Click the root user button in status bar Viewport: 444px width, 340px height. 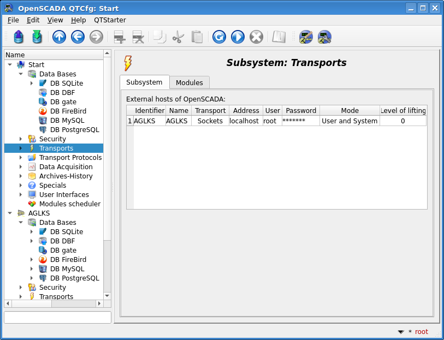421,332
